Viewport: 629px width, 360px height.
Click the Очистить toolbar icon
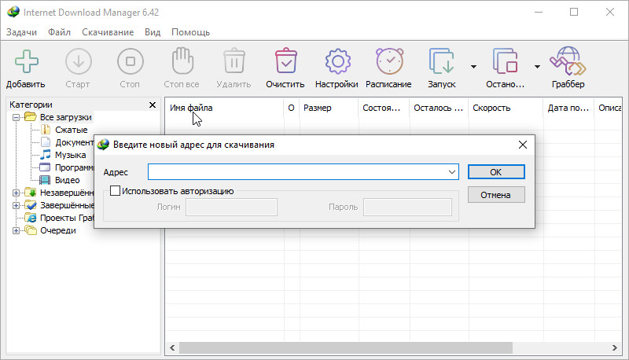(285, 62)
